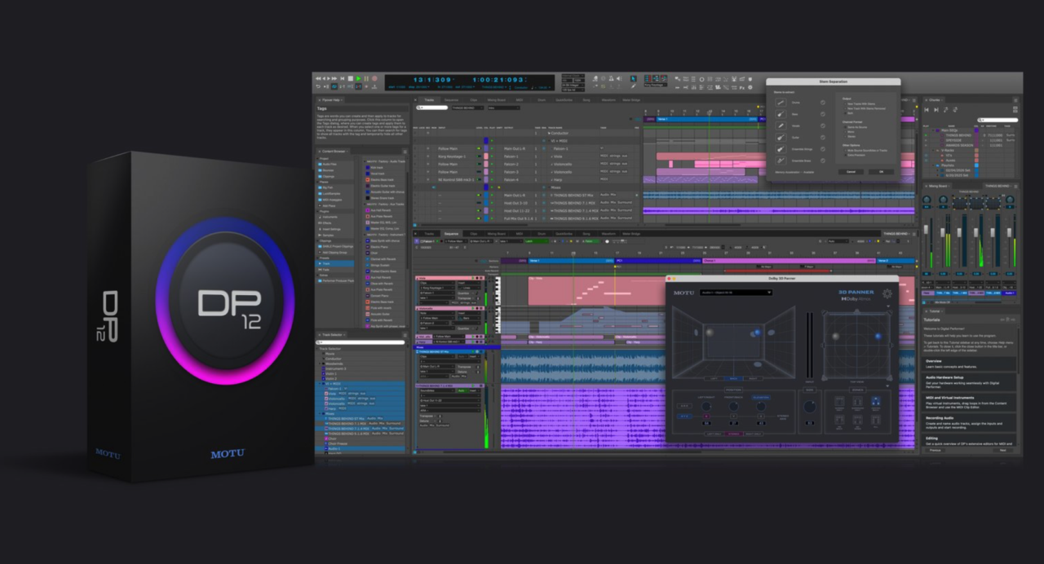1044x564 pixels.
Task: Pause playback with the Pause button
Action: pyautogui.click(x=366, y=78)
